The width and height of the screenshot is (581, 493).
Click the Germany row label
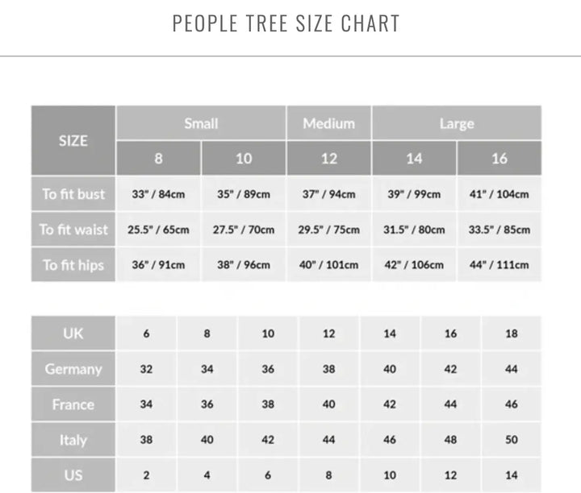[73, 369]
